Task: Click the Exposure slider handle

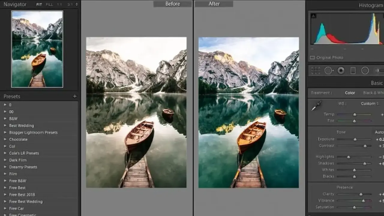Action: point(355,139)
